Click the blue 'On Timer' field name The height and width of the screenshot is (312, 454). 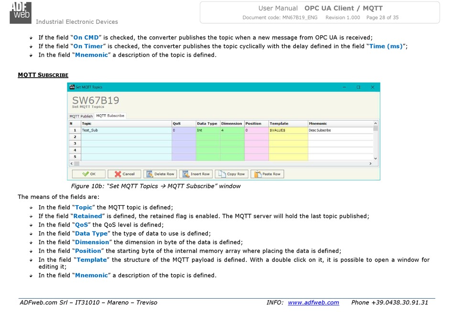tap(88, 46)
